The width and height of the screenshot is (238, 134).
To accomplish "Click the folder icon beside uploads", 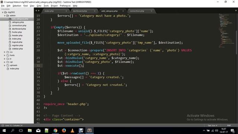I will click(x=8, y=66).
